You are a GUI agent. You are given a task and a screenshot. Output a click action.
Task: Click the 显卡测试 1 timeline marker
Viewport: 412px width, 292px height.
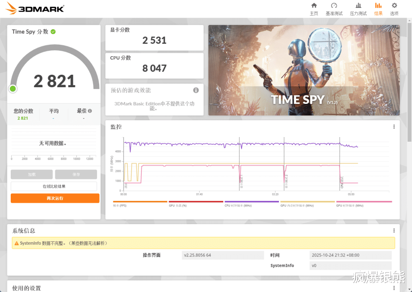pyautogui.click(x=242, y=182)
